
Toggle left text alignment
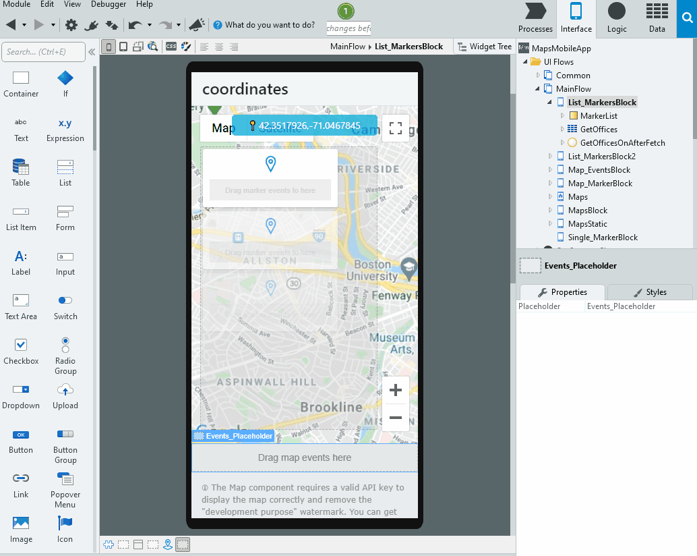tap(204, 47)
